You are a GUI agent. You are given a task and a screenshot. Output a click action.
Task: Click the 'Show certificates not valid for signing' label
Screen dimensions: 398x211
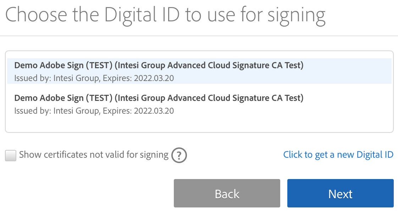click(94, 155)
